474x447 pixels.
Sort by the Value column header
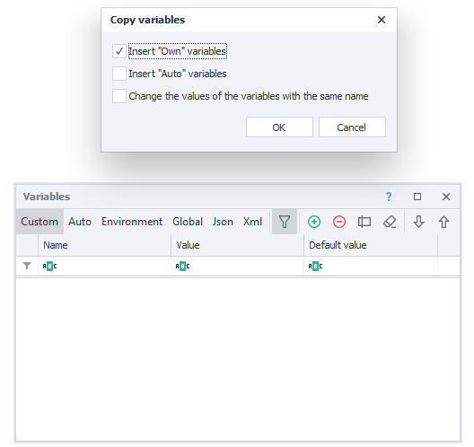(237, 245)
